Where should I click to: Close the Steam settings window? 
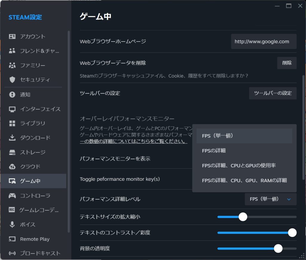click(300, 6)
